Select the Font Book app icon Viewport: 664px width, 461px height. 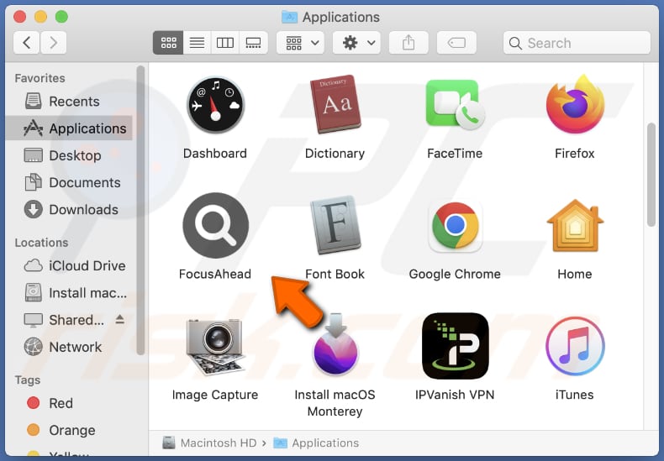pos(335,225)
